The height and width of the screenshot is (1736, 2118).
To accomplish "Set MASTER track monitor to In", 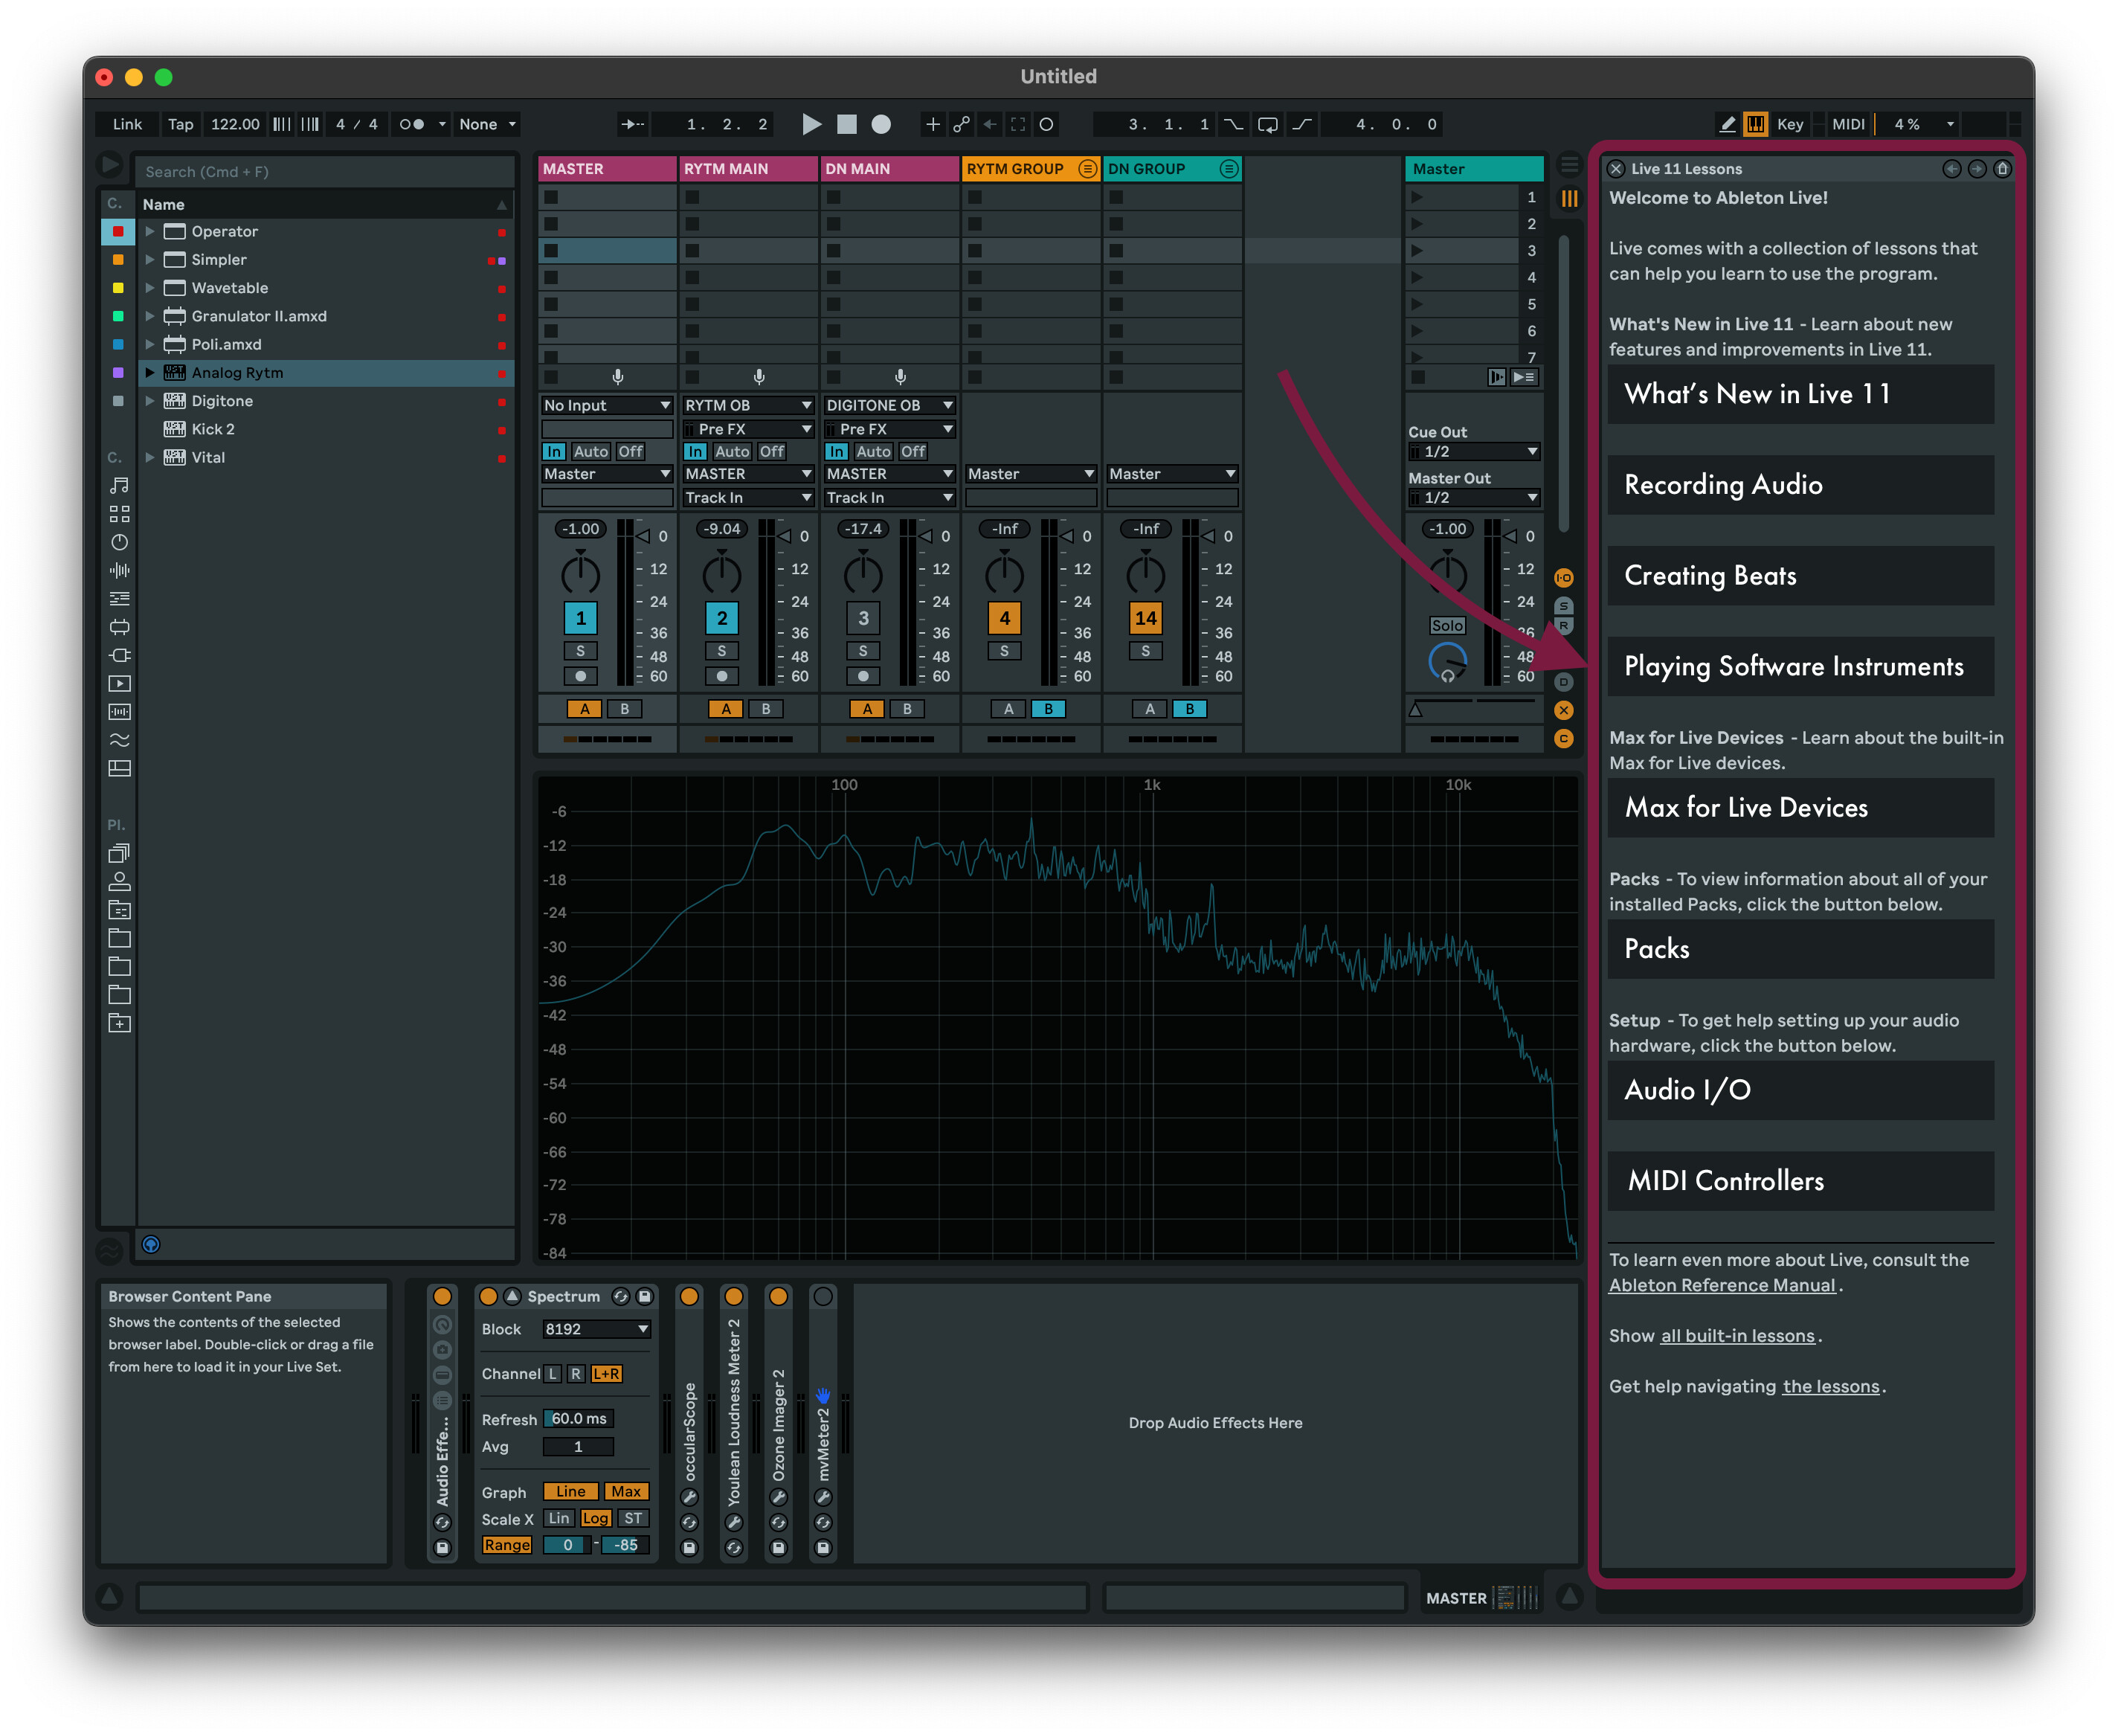I will tap(554, 452).
